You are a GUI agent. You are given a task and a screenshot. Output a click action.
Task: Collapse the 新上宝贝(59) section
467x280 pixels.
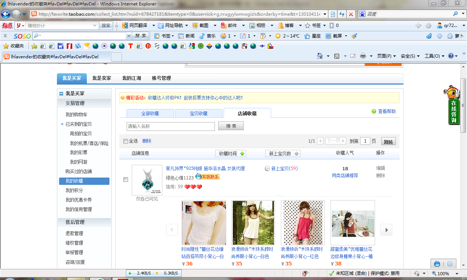267,168
